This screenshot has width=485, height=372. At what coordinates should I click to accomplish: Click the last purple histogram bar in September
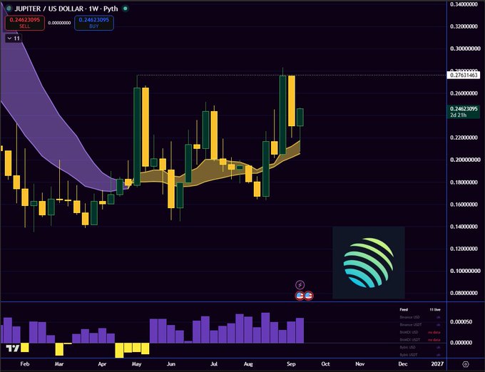click(x=300, y=330)
